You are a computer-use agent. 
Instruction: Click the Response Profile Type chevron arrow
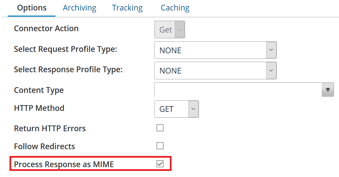[x=271, y=71]
